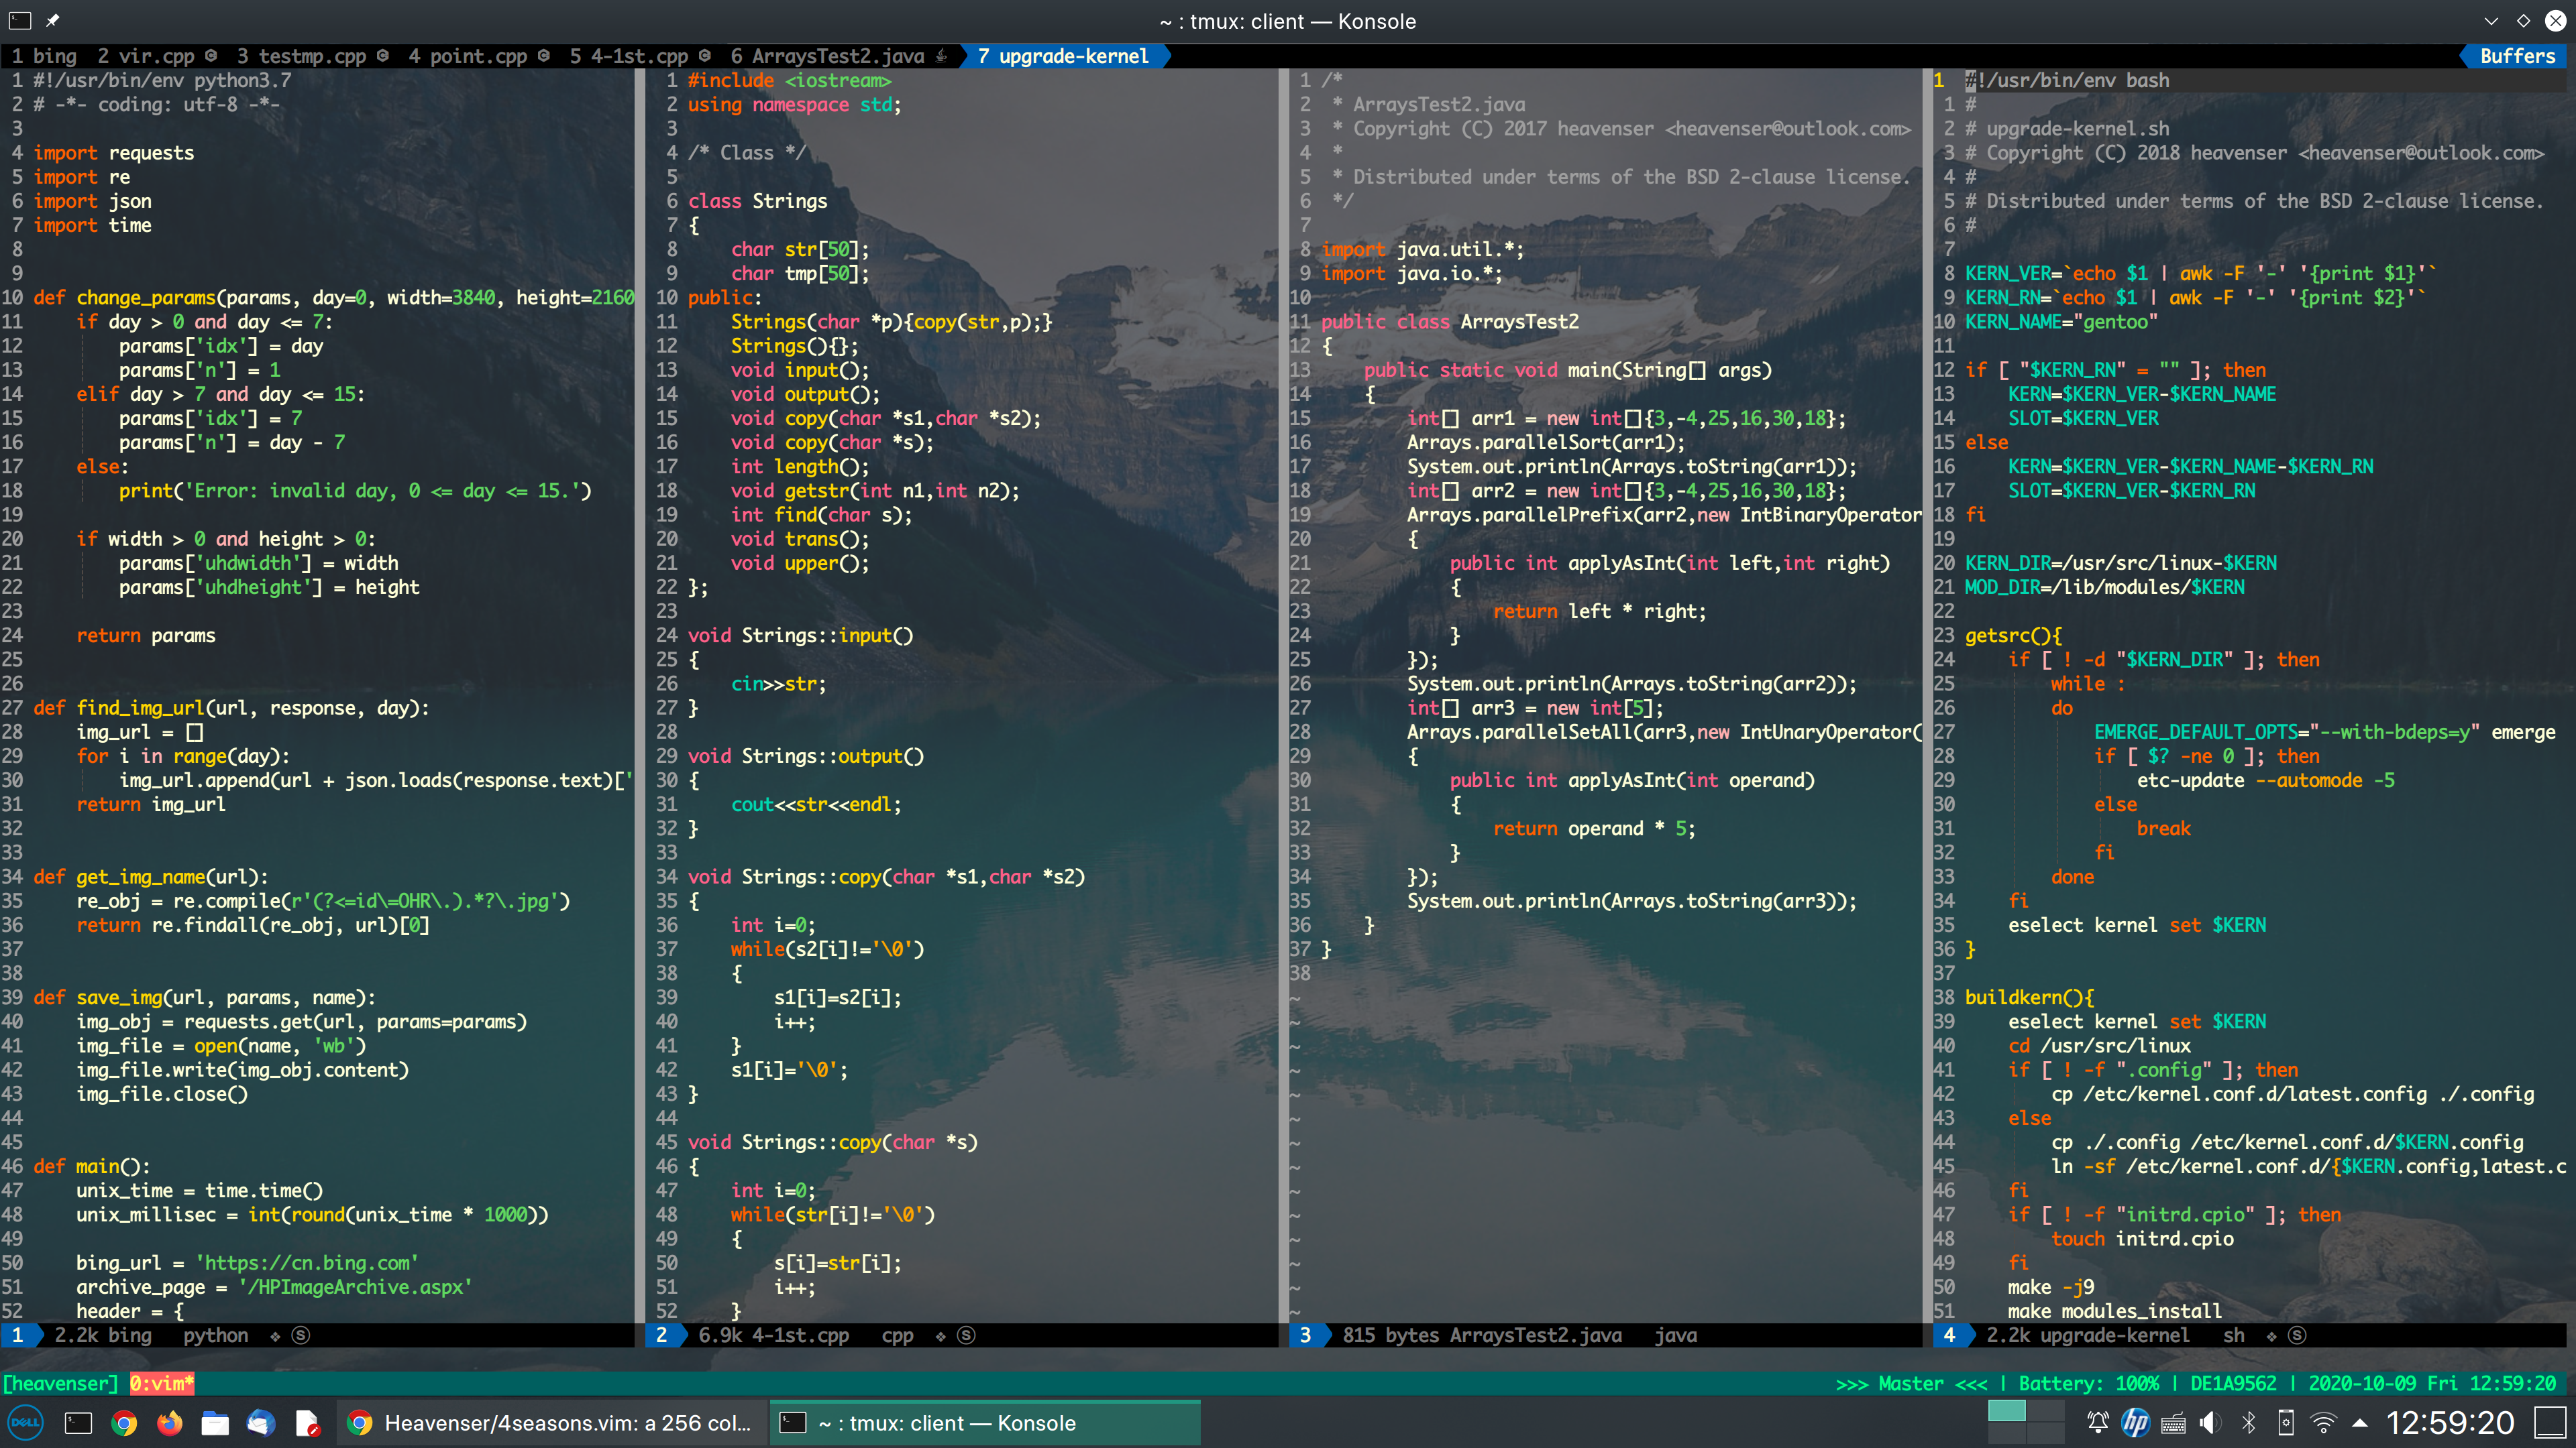2576x1448 pixels.
Task: Select the '1 bing' buffer tab
Action: pos(44,56)
